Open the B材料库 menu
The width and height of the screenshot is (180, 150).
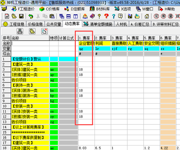[x=100, y=9]
